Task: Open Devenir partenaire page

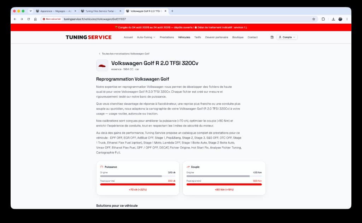Action: 217,37
